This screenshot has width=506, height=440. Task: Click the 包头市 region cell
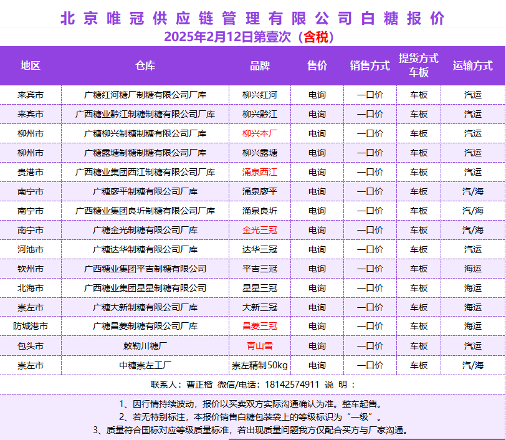pos(31,345)
